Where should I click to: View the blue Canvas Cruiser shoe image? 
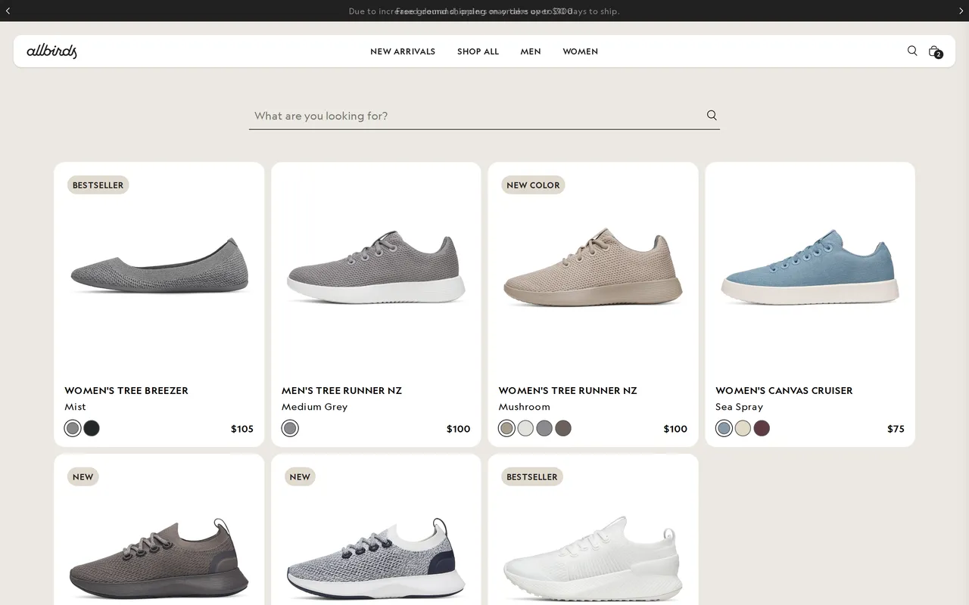[x=810, y=266]
